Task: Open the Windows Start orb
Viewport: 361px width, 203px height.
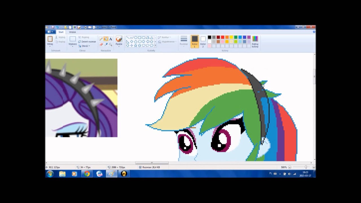Action: (x=50, y=174)
